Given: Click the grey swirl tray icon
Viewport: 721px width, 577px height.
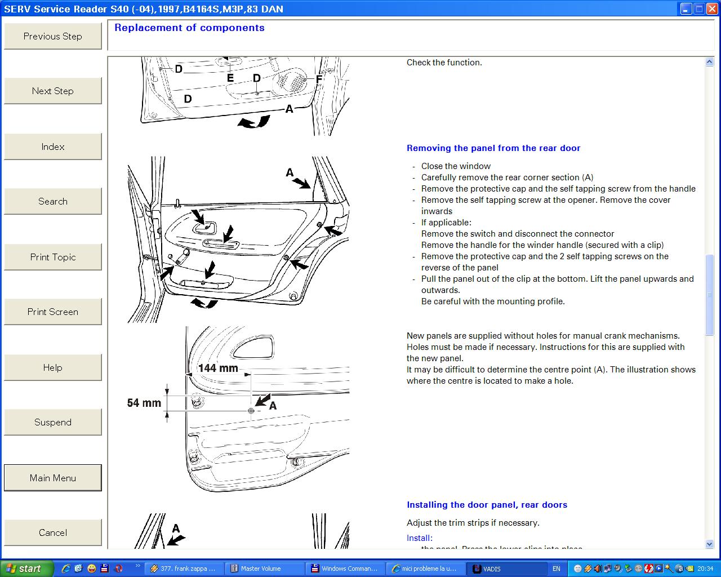Looking at the screenshot, I should coord(617,569).
